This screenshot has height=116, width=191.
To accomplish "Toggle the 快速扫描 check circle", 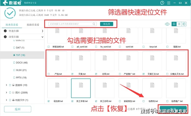I will [x=5, y=31].
